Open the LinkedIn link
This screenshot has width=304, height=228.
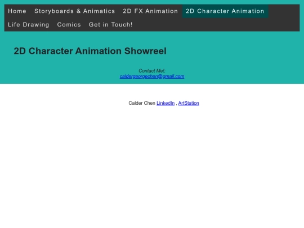[166, 103]
